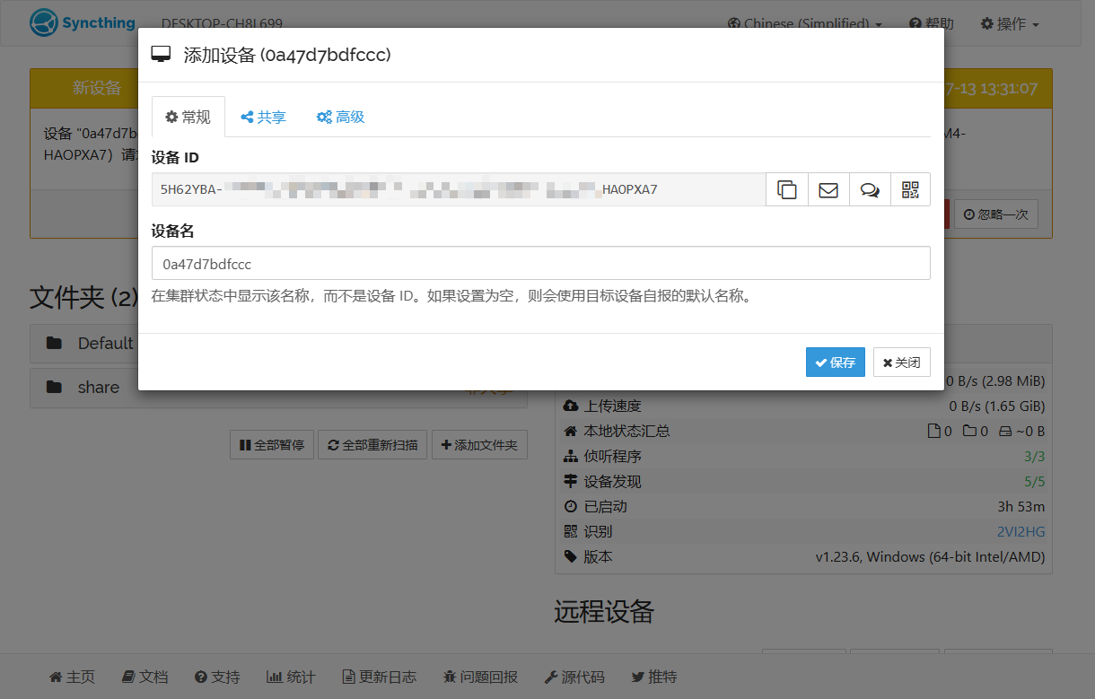
Task: Open the 源代码 source code link
Action: pos(574,677)
